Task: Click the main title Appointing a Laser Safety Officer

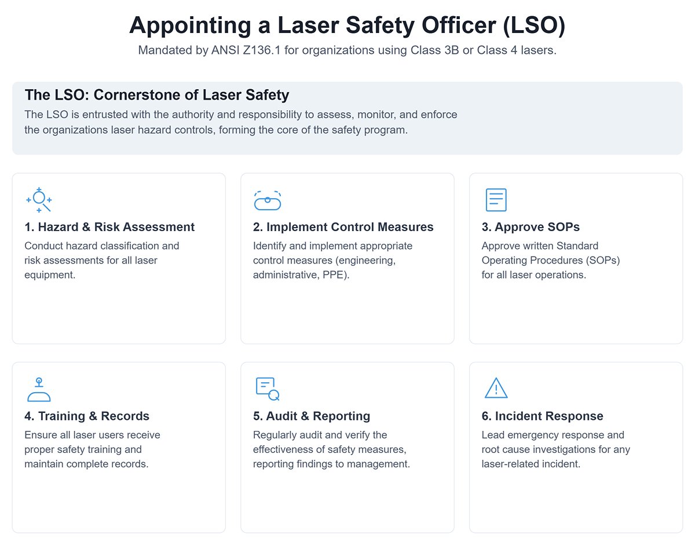Action: tap(348, 25)
